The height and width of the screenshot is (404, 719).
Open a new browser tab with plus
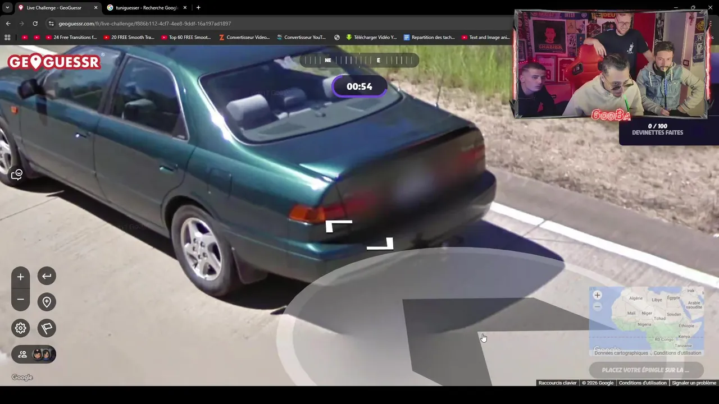pyautogui.click(x=198, y=8)
